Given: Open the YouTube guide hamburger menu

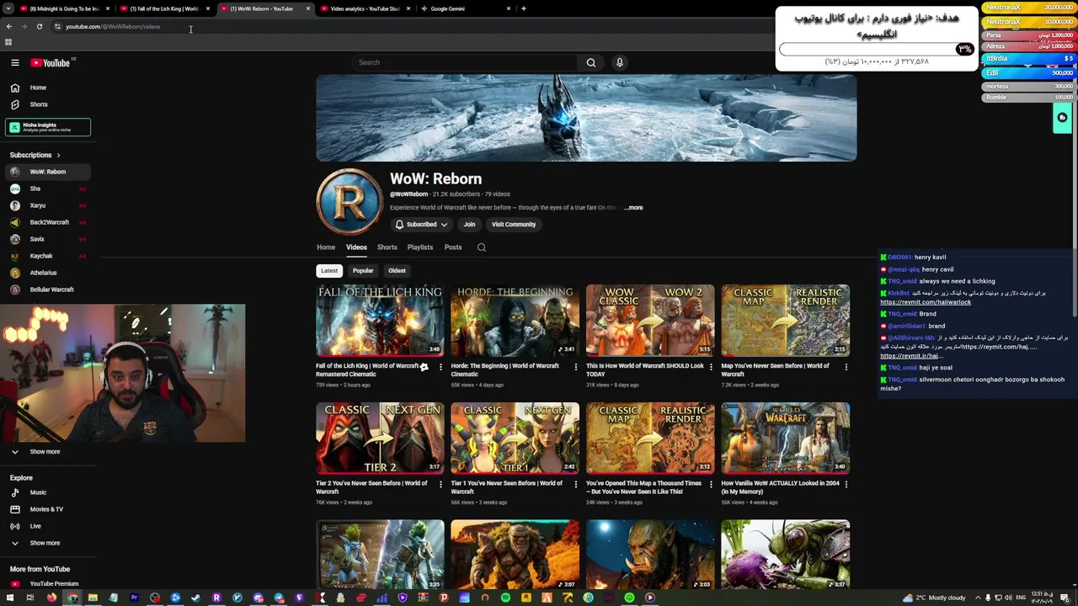Looking at the screenshot, I should [15, 62].
